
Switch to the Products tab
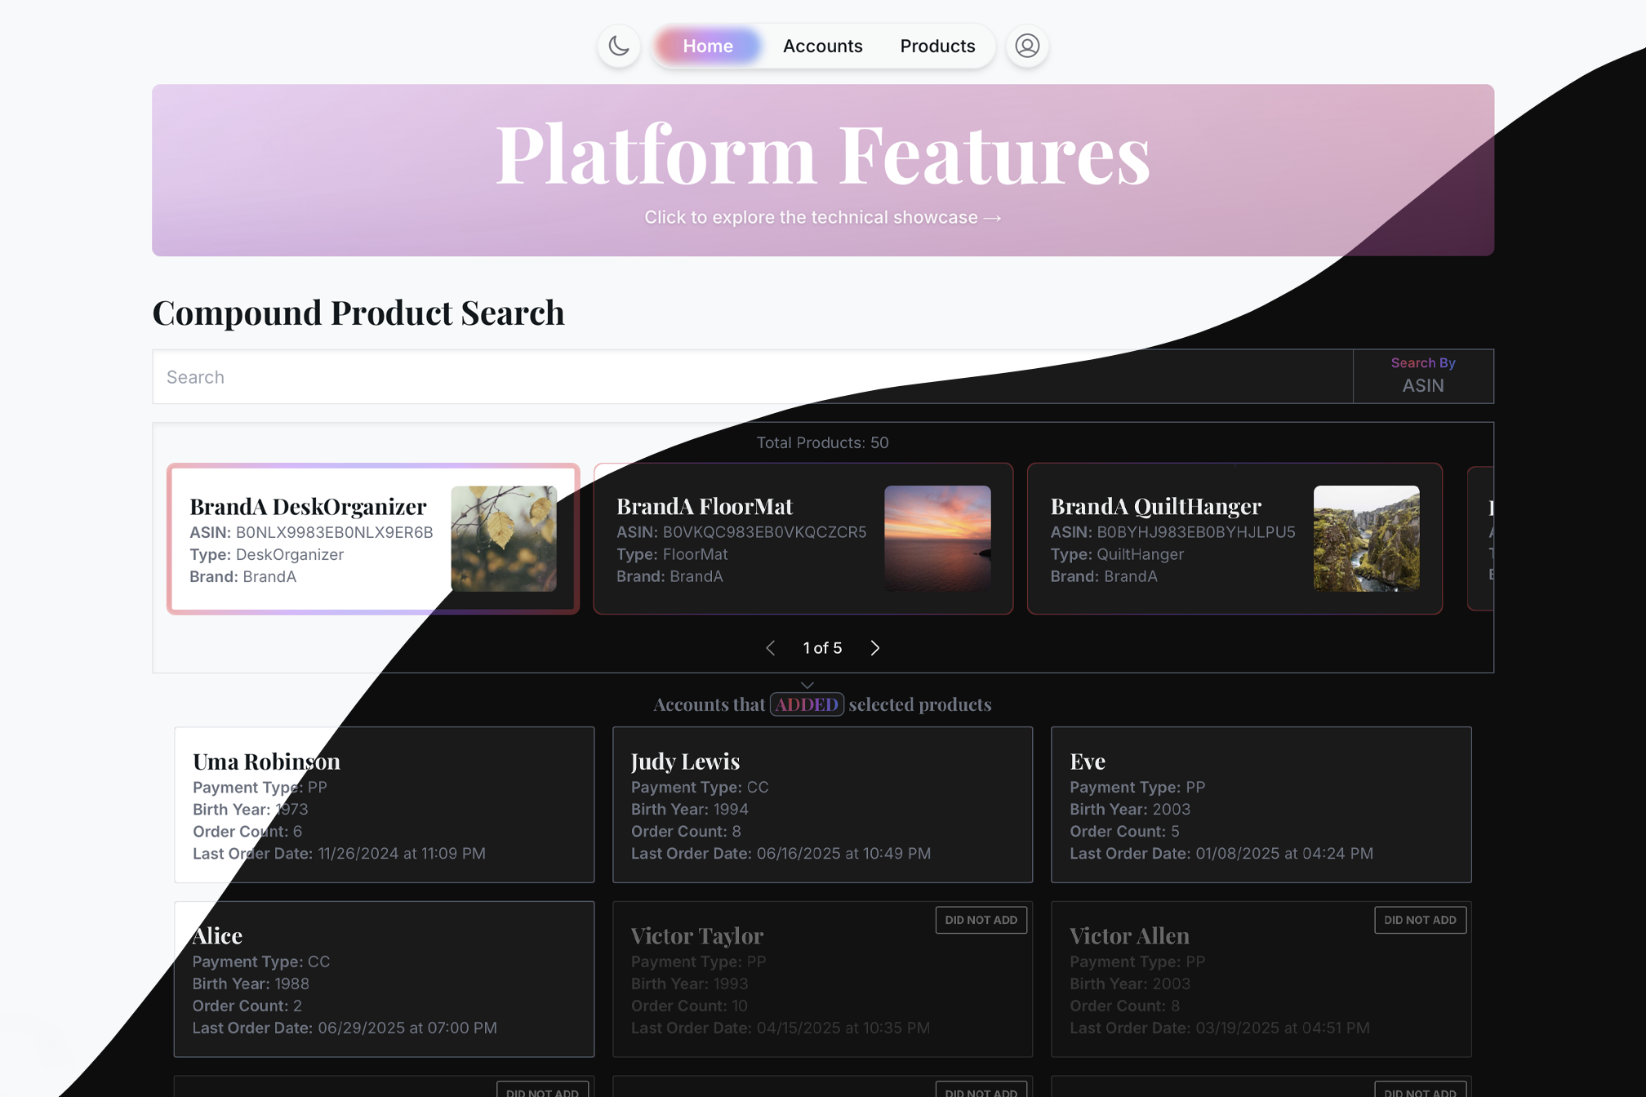pyautogui.click(x=937, y=46)
